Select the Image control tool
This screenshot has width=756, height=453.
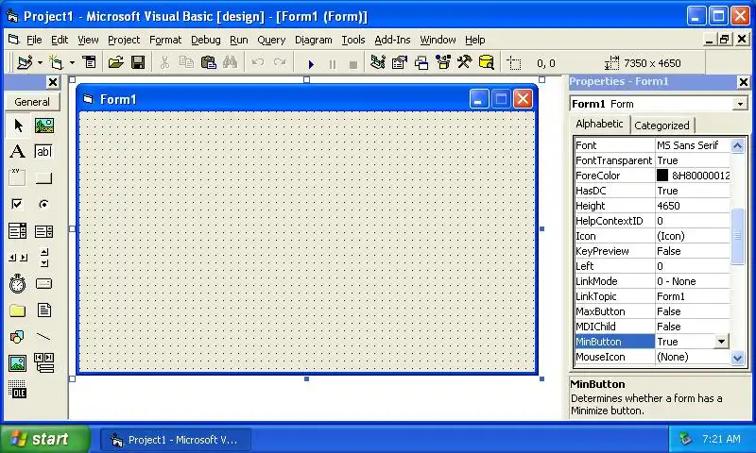pyautogui.click(x=18, y=363)
